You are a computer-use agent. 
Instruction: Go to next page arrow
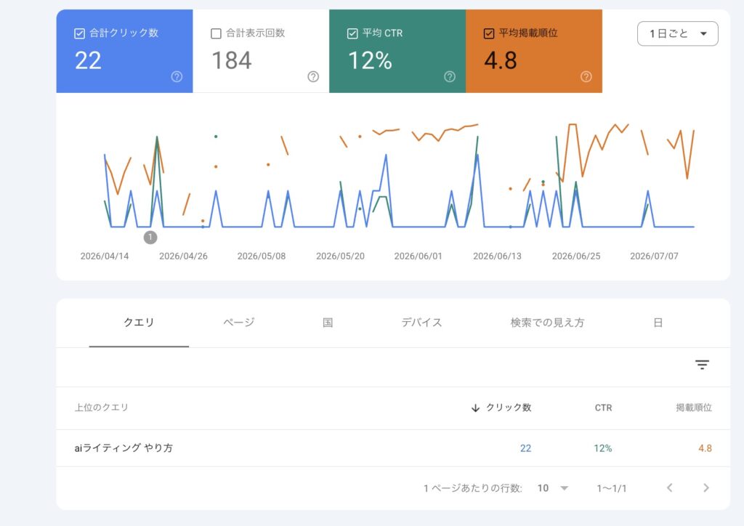(706, 487)
